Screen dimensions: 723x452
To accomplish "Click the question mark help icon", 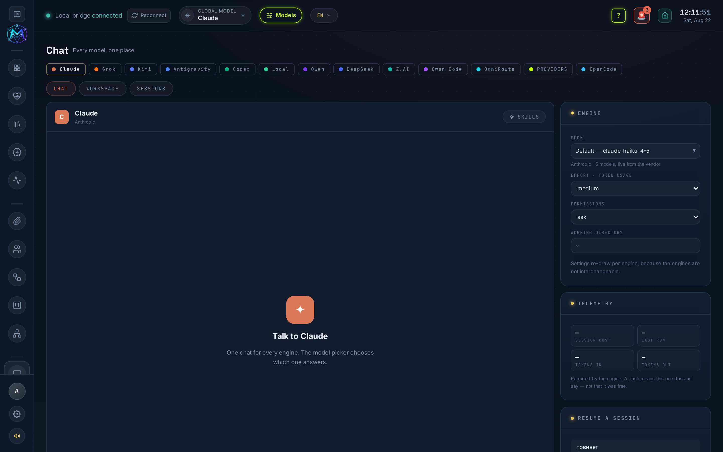I will coord(618,15).
